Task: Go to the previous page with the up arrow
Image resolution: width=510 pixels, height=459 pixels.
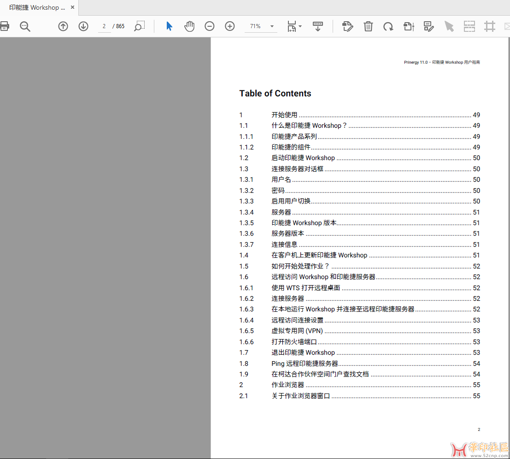Action: (x=63, y=26)
